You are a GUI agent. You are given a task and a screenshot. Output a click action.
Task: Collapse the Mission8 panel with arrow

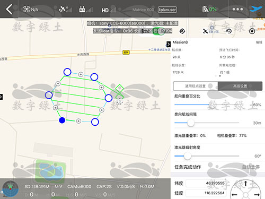[169, 44]
